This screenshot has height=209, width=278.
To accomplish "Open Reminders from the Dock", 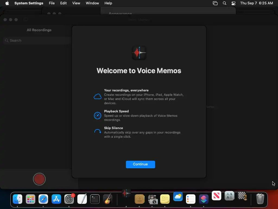I will (x=191, y=199).
